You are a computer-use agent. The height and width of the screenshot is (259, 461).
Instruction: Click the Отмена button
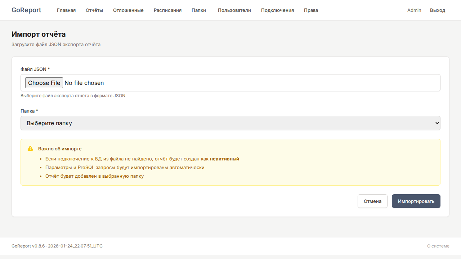[x=372, y=201]
